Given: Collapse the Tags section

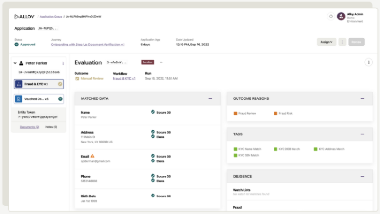Looking at the screenshot, I should [362, 134].
